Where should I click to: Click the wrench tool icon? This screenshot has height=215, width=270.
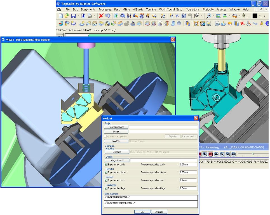pos(123,16)
